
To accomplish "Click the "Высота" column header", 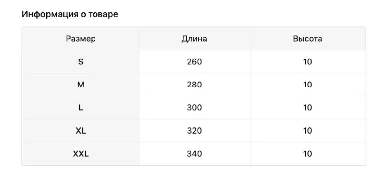I will pyautogui.click(x=308, y=39).
